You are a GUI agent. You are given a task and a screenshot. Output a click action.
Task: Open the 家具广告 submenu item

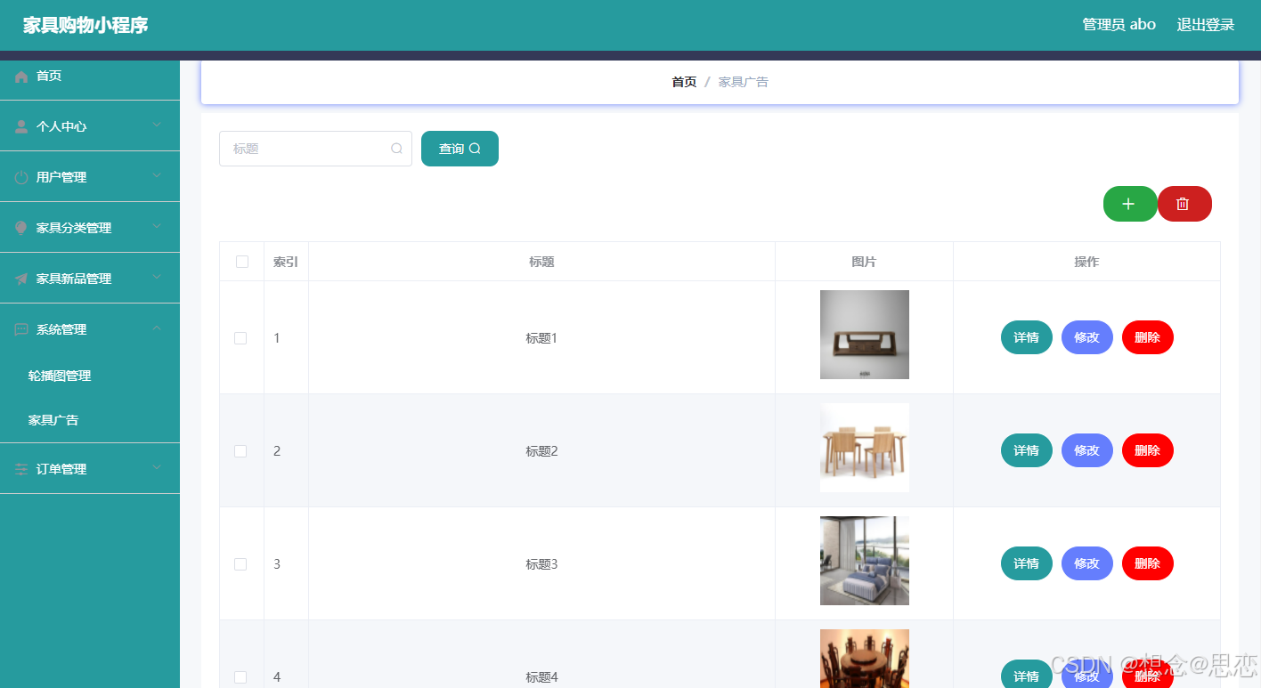(90, 419)
